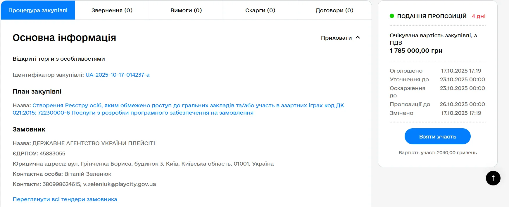The width and height of the screenshot is (509, 207).
Task: Click the Вартість участі 2040,00 гривень note
Action: (x=438, y=153)
